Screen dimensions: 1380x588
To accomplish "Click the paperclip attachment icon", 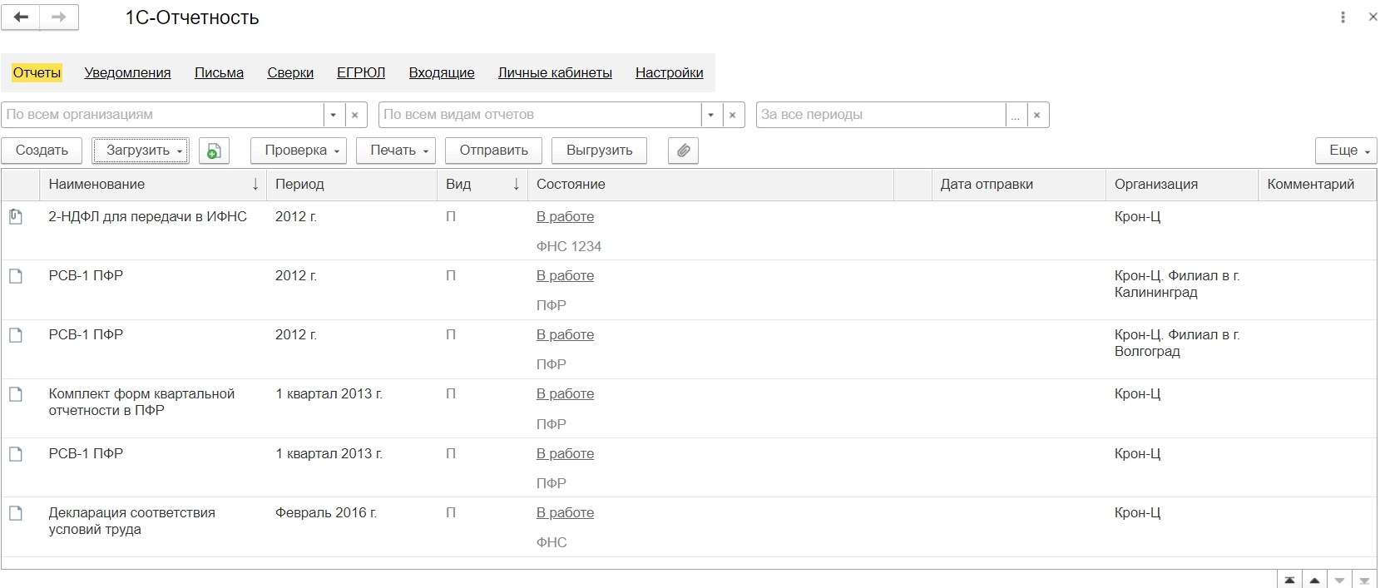I will [683, 151].
